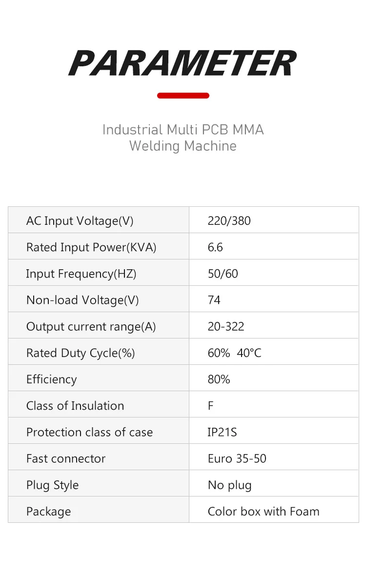The height and width of the screenshot is (576, 366).
Task: Click the 6.6 power value
Action: (215, 247)
